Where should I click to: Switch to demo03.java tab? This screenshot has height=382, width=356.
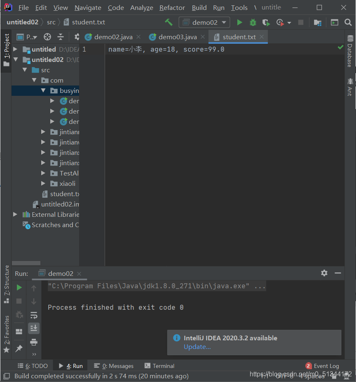[x=178, y=37]
